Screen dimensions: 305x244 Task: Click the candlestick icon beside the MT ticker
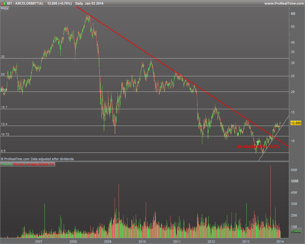pos(3,3)
